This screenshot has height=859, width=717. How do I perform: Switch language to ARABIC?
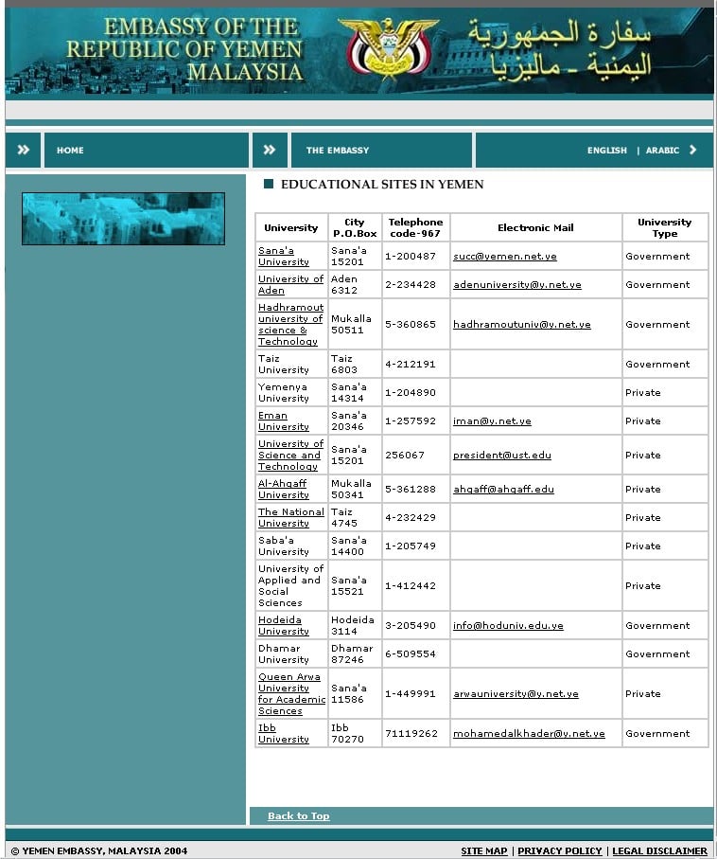point(662,150)
